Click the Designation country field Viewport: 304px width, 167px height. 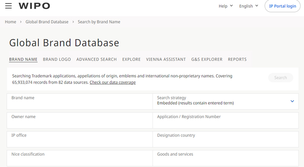click(x=225, y=139)
